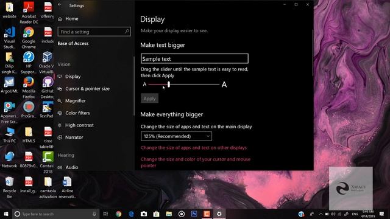
Task: Click the Apply button
Action: pos(149,99)
